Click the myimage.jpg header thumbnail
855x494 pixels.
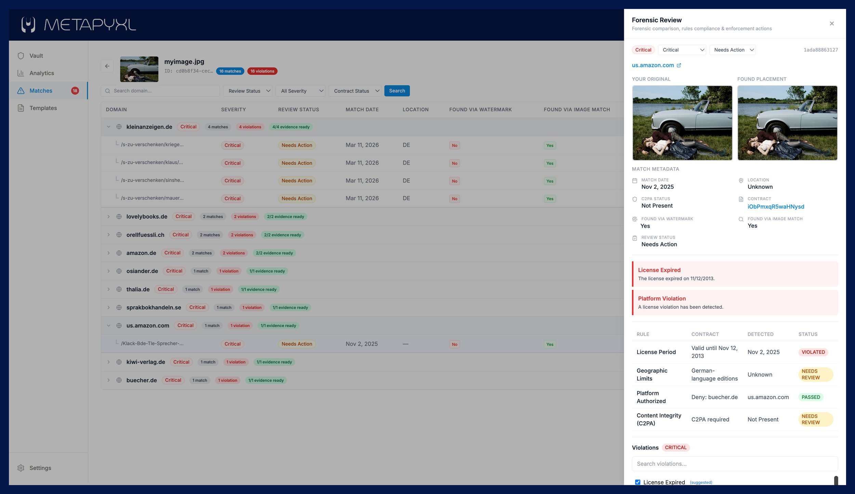click(x=139, y=69)
